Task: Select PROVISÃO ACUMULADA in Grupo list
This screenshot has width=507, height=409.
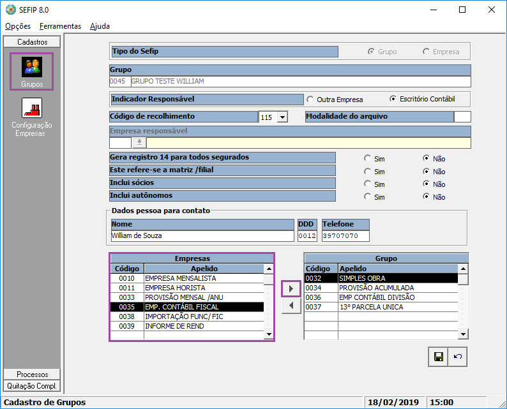Action: pyautogui.click(x=381, y=288)
